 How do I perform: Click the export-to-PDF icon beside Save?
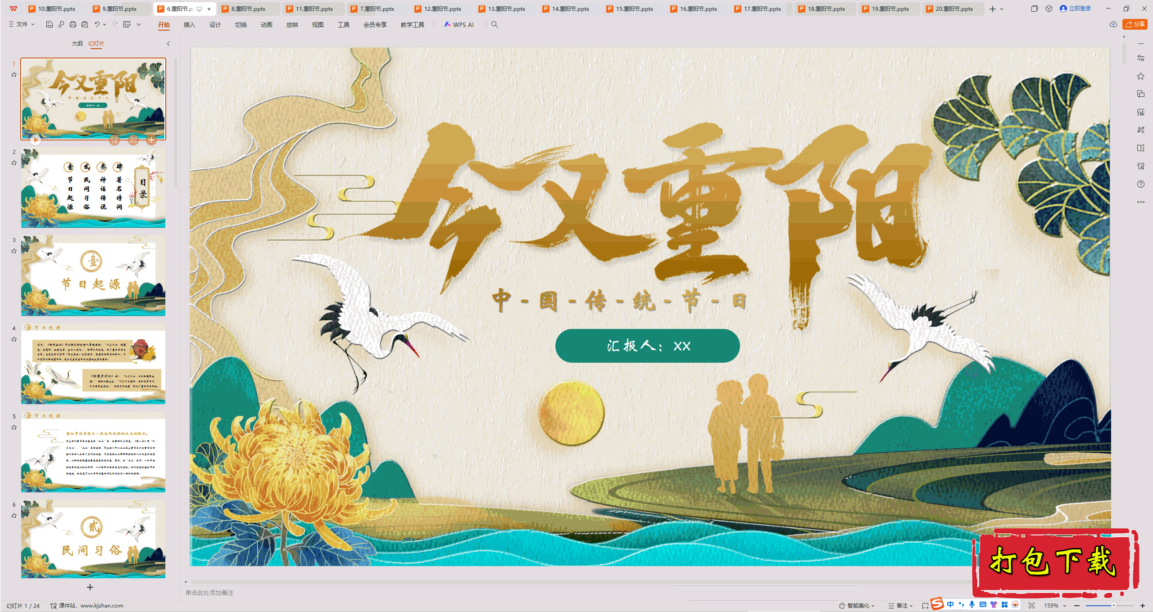click(x=61, y=24)
